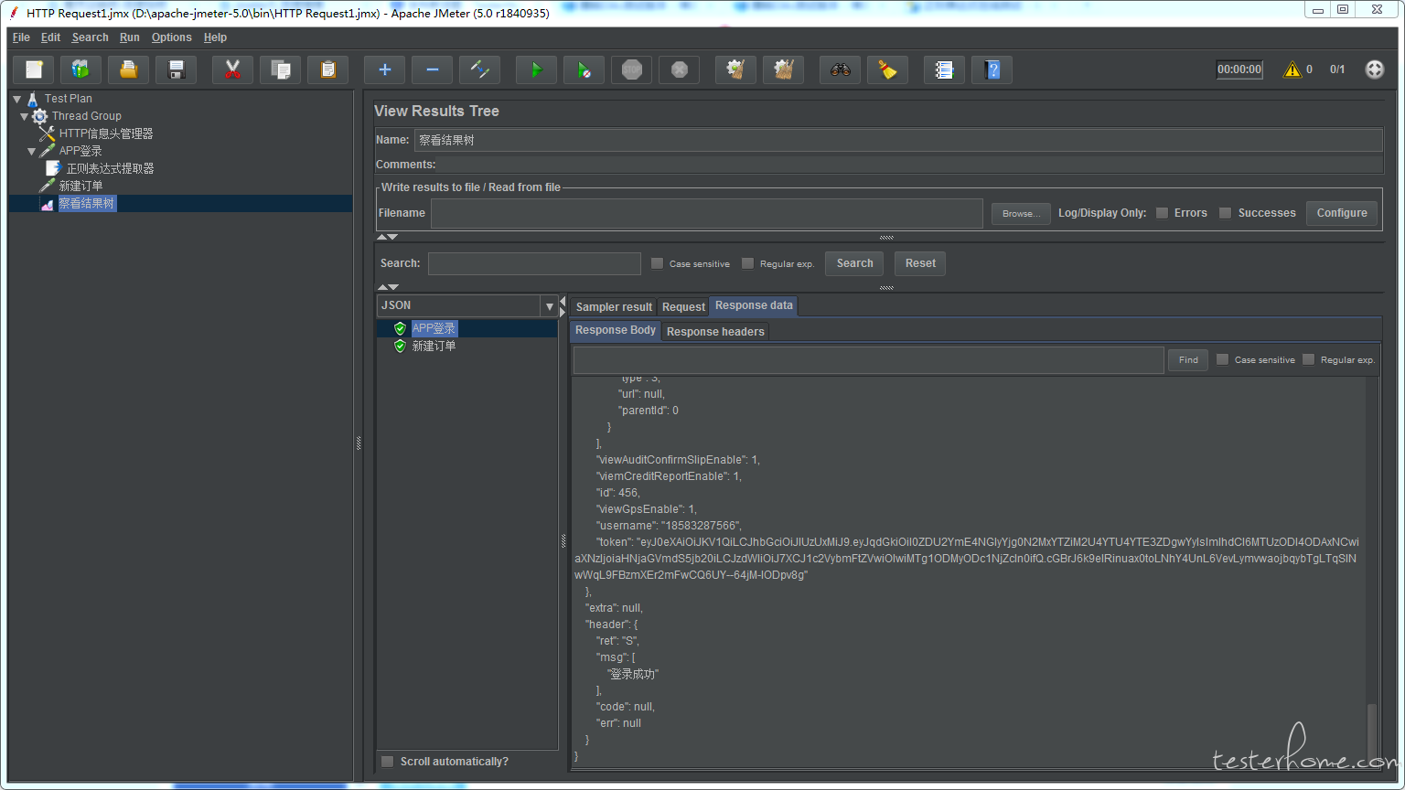This screenshot has height=790, width=1405.
Task: Open the Run menu
Action: 130,37
